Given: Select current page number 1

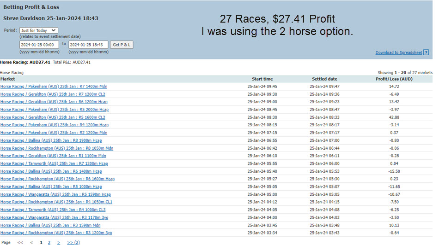Looking at the screenshot, I should pyautogui.click(x=41, y=242).
